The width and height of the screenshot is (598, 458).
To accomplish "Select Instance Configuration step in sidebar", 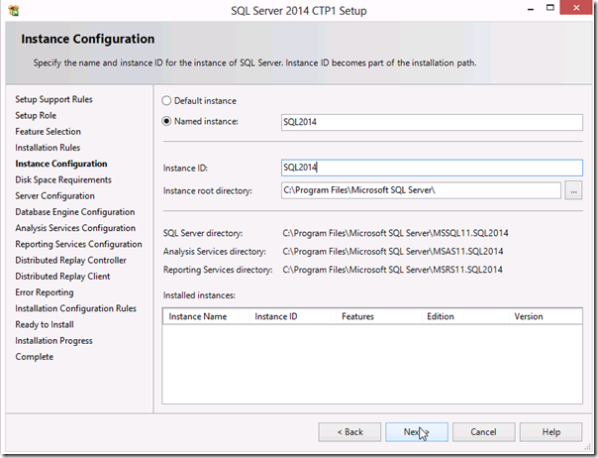I will tap(61, 164).
